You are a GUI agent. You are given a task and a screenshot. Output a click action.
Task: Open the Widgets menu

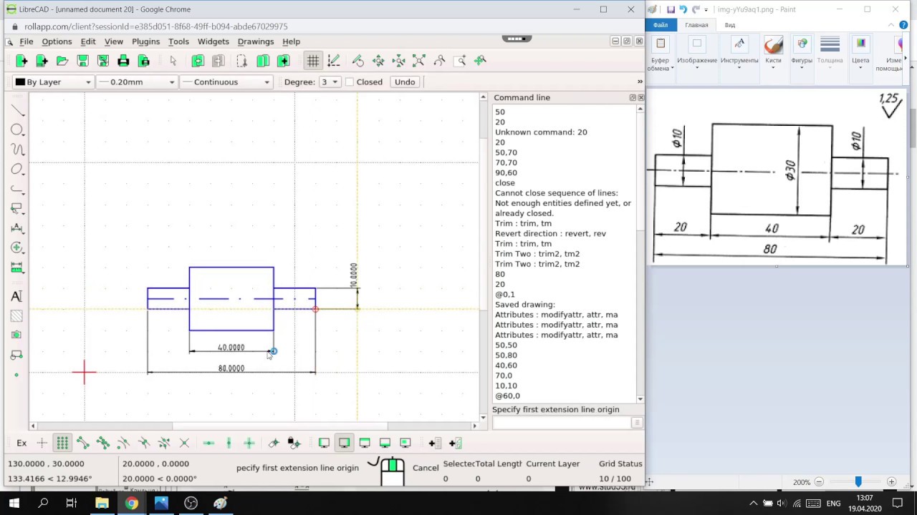coord(213,41)
